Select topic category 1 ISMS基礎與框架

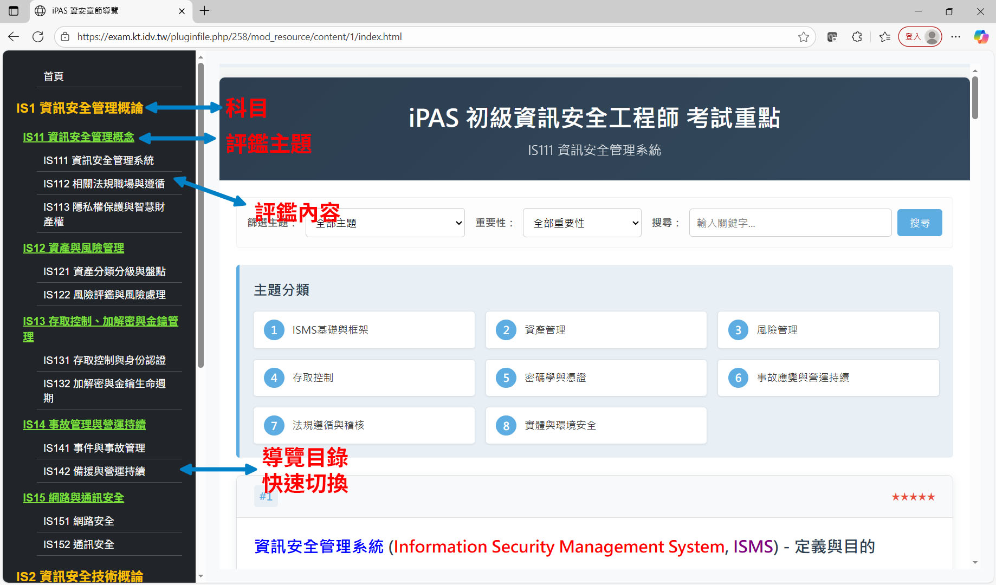(x=364, y=330)
